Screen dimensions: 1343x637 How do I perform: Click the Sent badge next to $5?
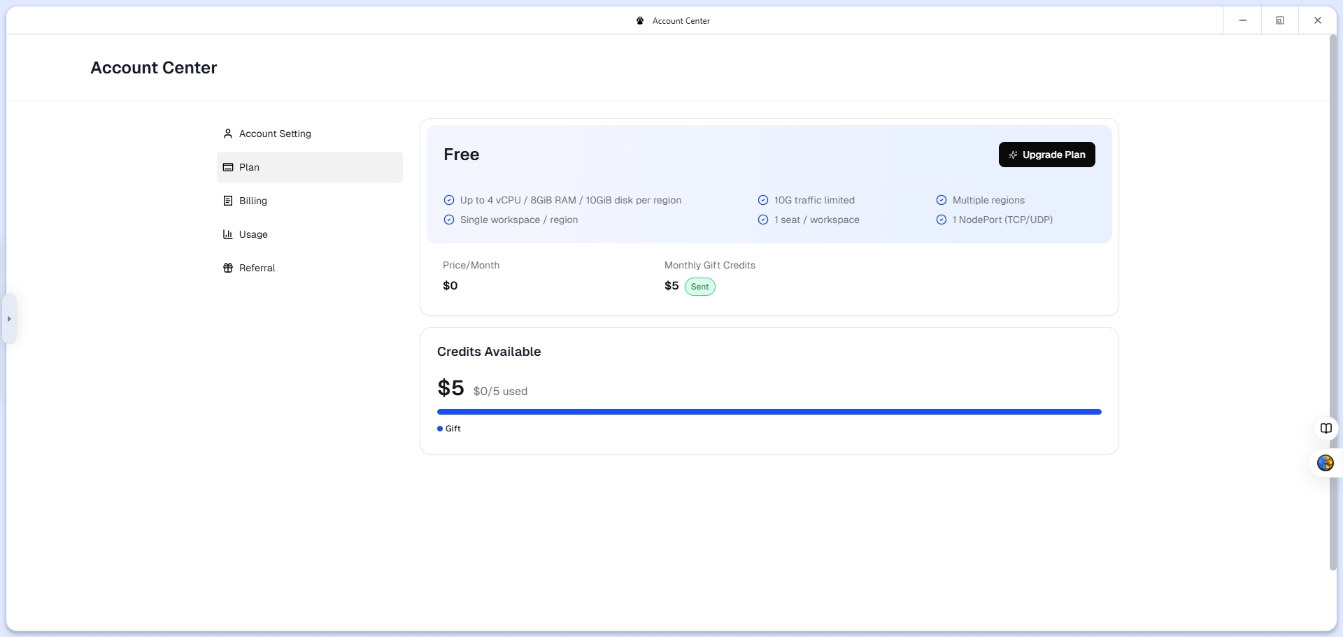pyautogui.click(x=699, y=287)
